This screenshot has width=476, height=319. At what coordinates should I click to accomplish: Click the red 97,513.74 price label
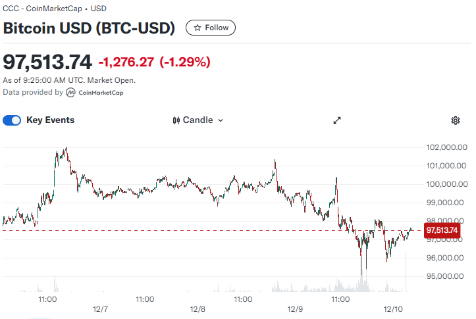pyautogui.click(x=442, y=230)
